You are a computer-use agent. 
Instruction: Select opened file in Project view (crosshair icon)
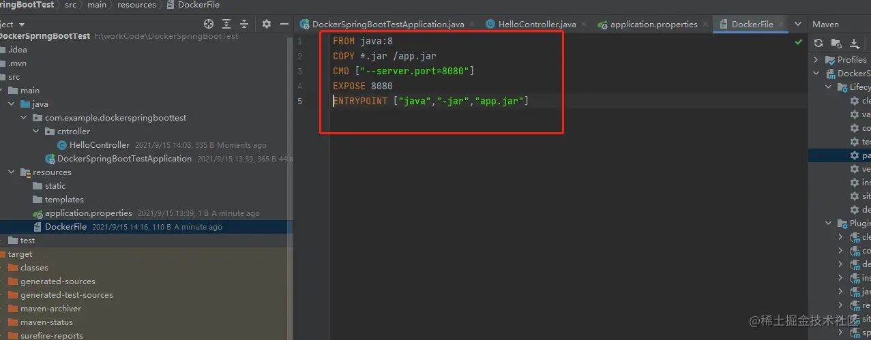click(209, 24)
